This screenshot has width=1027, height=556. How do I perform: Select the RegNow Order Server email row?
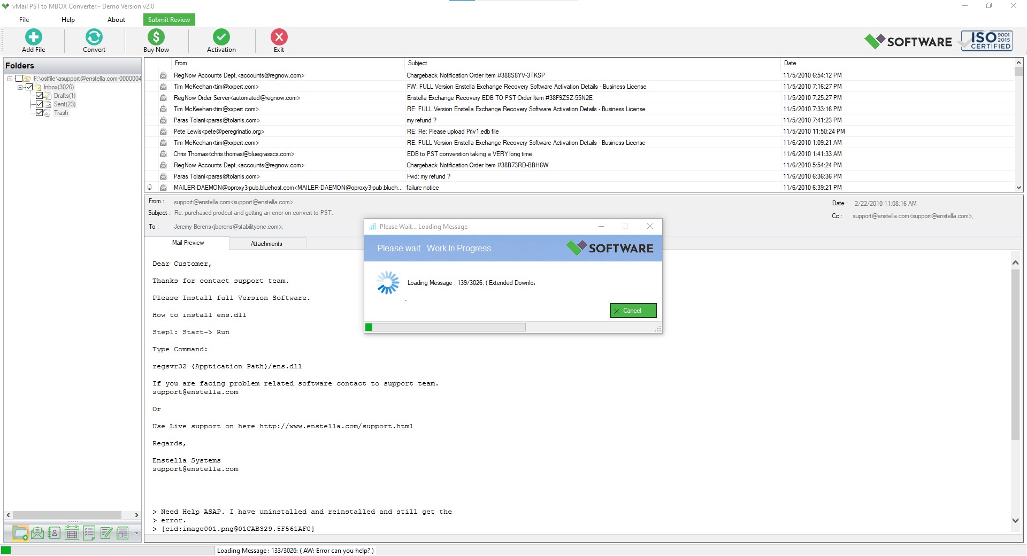tap(580, 98)
